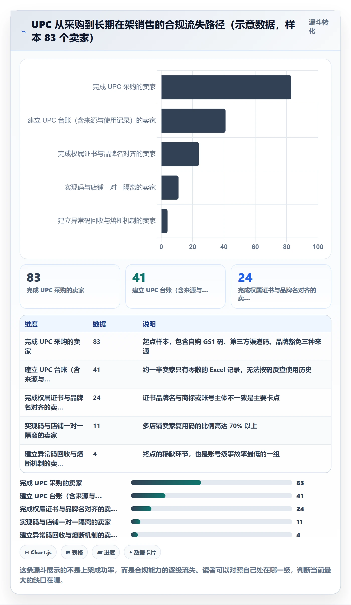Image resolution: width=351 pixels, height=605 pixels.
Task: Click the card title beginning UPC 从采购到长期在架销售
Action: [x=163, y=31]
